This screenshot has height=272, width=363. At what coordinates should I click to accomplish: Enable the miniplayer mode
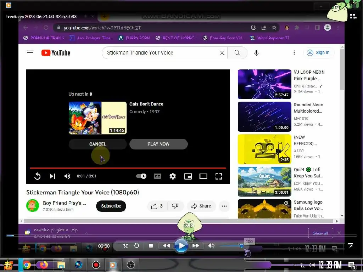point(188,176)
